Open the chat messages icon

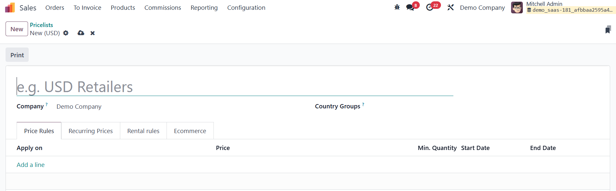pos(410,7)
